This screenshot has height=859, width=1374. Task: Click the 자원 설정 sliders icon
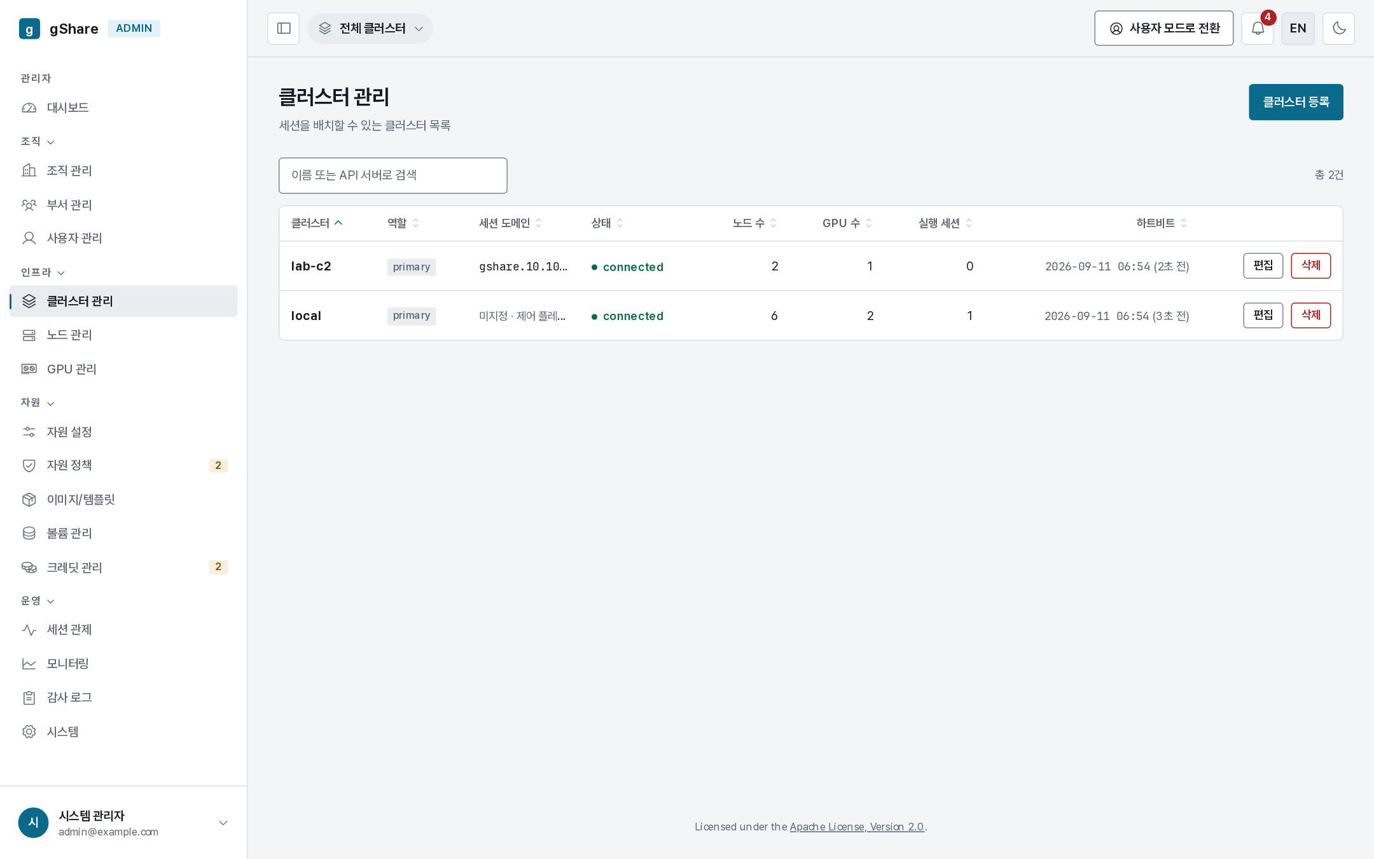tap(29, 432)
